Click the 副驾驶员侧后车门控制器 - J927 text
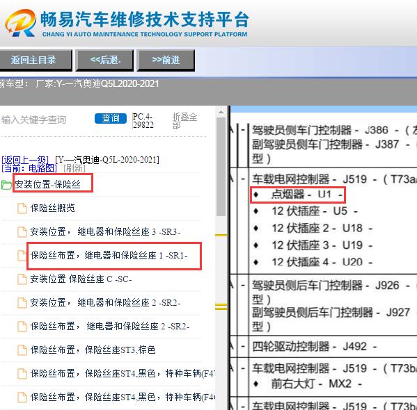 [x=331, y=313]
